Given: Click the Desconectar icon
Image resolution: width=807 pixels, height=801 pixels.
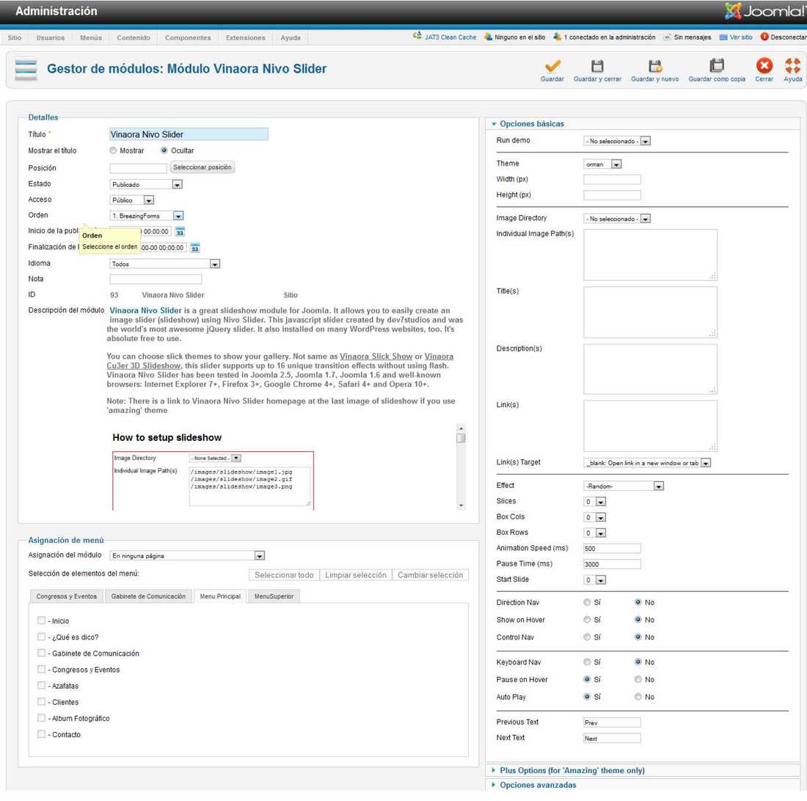Looking at the screenshot, I should [764, 37].
